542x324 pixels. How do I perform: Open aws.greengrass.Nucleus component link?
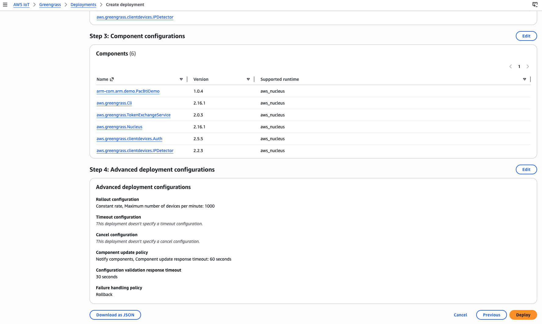(119, 127)
